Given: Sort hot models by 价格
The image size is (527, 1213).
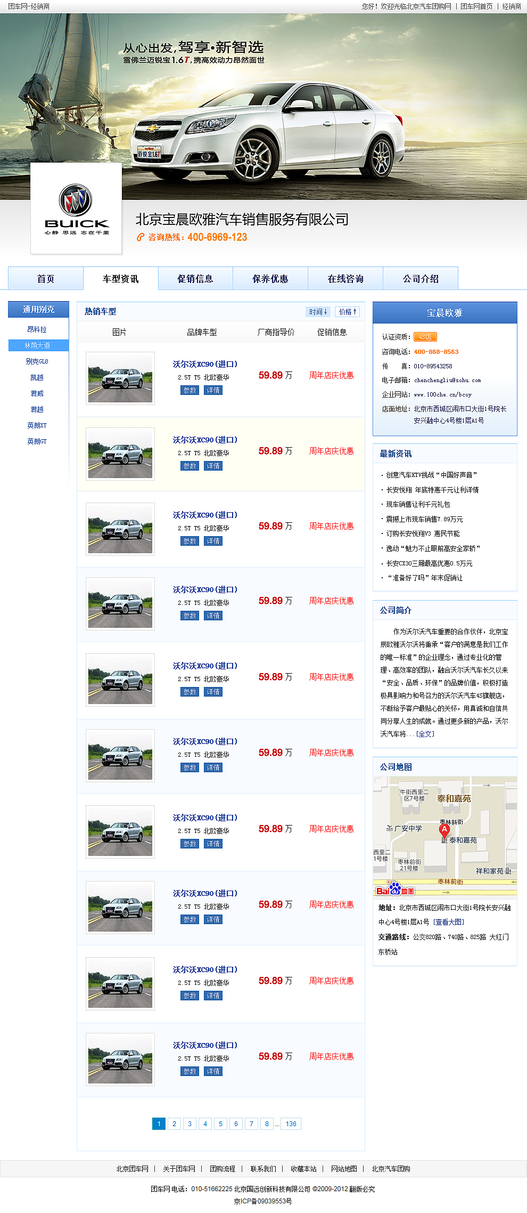Looking at the screenshot, I should [x=348, y=312].
